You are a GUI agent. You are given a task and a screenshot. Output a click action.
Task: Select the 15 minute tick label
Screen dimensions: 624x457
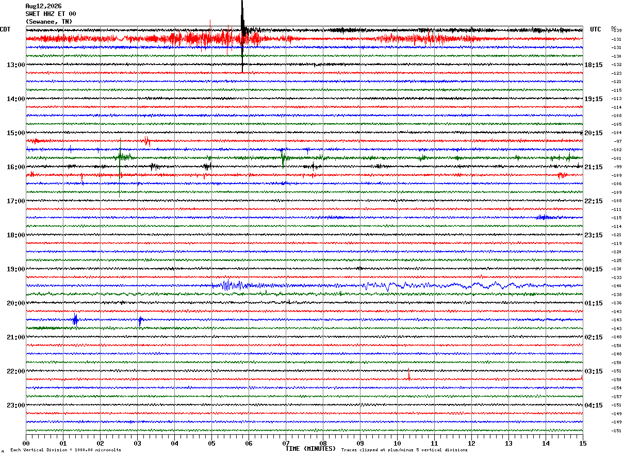coord(583,443)
